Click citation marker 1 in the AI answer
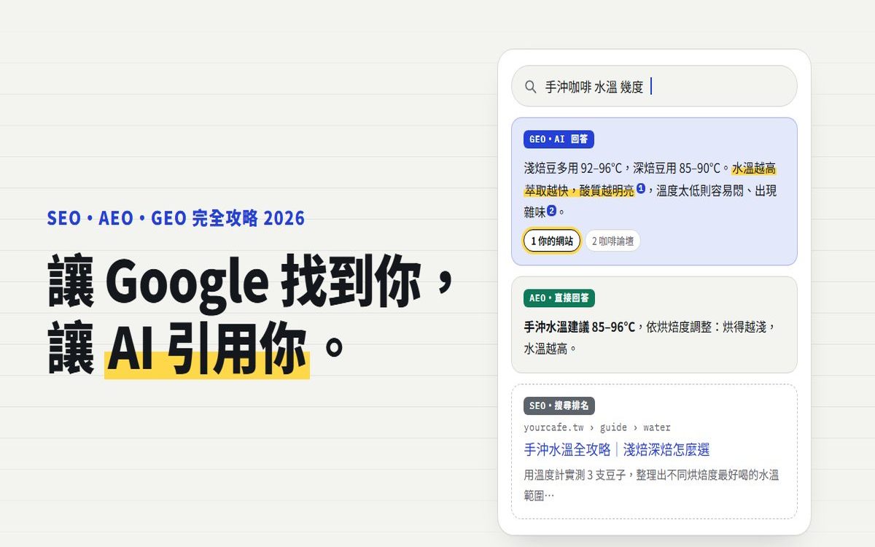The image size is (875, 547). tap(641, 189)
